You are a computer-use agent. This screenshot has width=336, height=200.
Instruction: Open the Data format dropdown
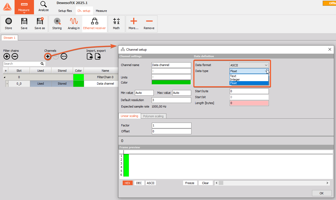(249, 65)
